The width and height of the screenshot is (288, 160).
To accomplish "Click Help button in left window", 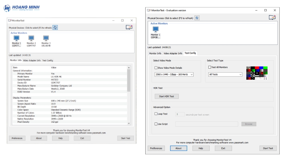I will 60,138.
